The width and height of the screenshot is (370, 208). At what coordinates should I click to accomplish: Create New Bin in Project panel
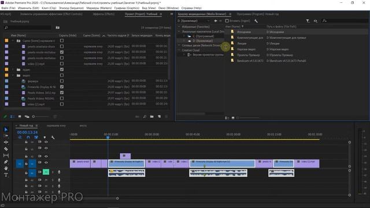pos(151,117)
